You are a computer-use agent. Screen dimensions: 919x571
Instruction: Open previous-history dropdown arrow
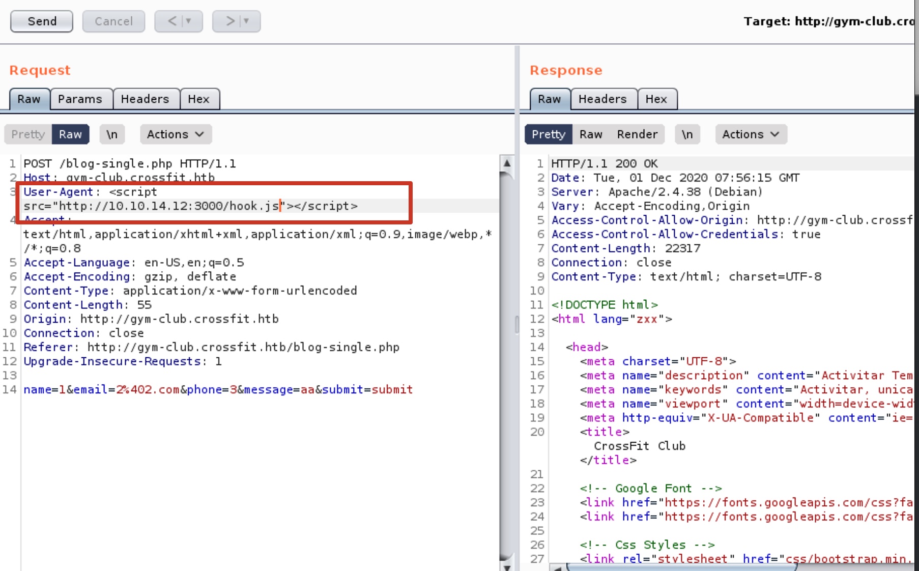click(189, 21)
